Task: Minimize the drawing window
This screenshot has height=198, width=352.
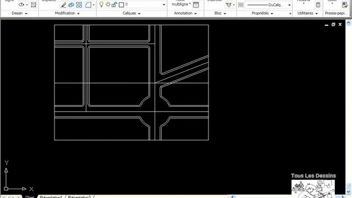Action: pos(327,25)
